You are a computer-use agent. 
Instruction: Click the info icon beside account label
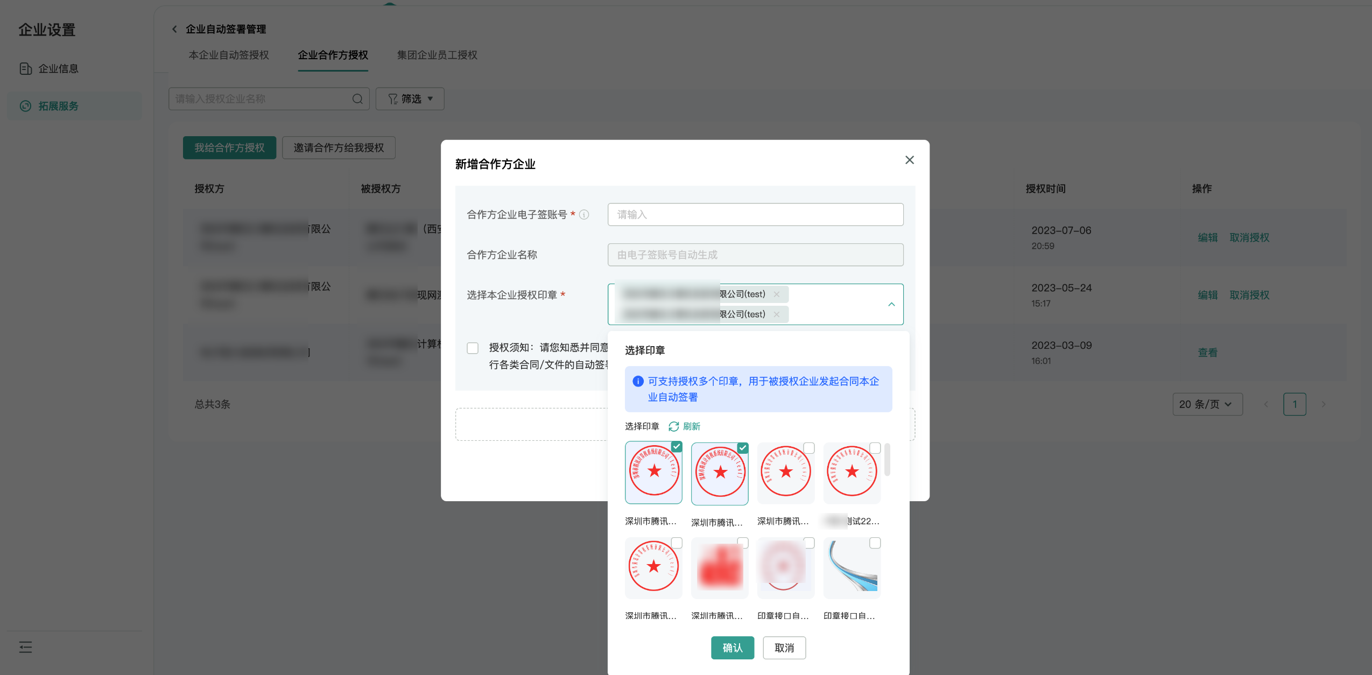pos(584,215)
